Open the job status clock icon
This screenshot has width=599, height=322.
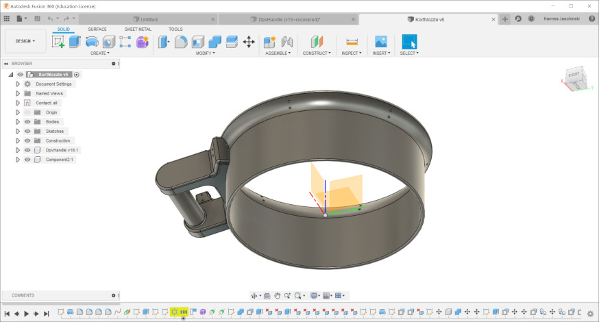[531, 18]
